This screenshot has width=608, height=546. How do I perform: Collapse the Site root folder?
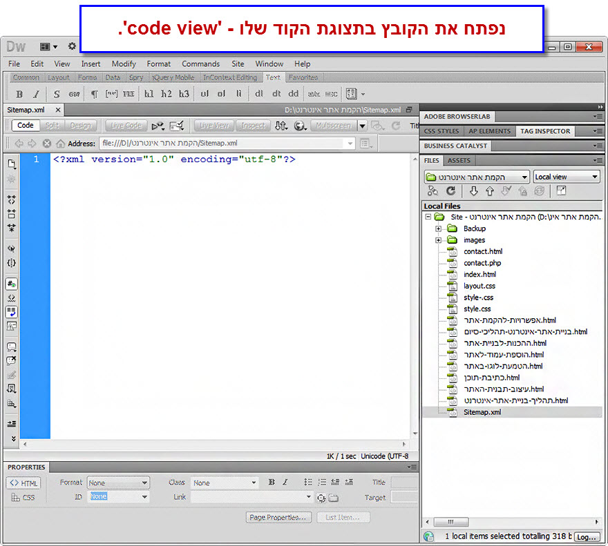click(428, 217)
